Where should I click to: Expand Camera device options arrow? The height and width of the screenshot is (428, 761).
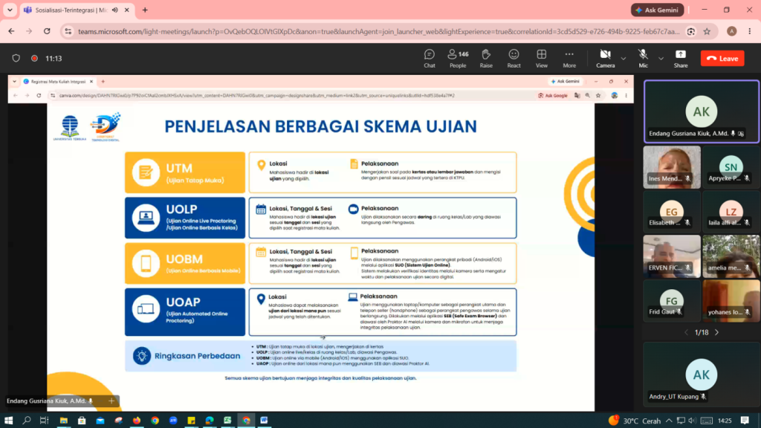[x=624, y=59]
